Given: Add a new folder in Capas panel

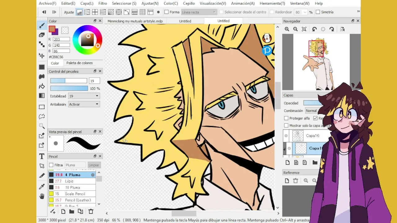Looking at the screenshot, I should (x=315, y=163).
